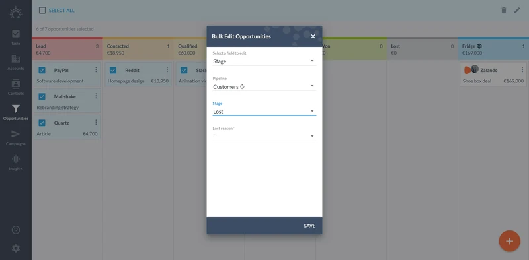Open the Campaigns section
Screen dimensions: 529x260
tap(15, 137)
